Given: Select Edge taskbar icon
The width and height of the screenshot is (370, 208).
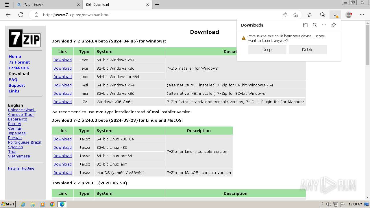Looking at the screenshot, I should 62,204.
